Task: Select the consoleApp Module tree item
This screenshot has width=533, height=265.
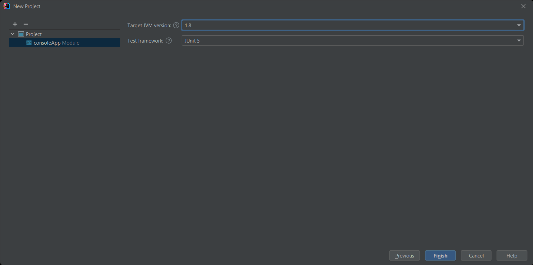Action: (56, 43)
